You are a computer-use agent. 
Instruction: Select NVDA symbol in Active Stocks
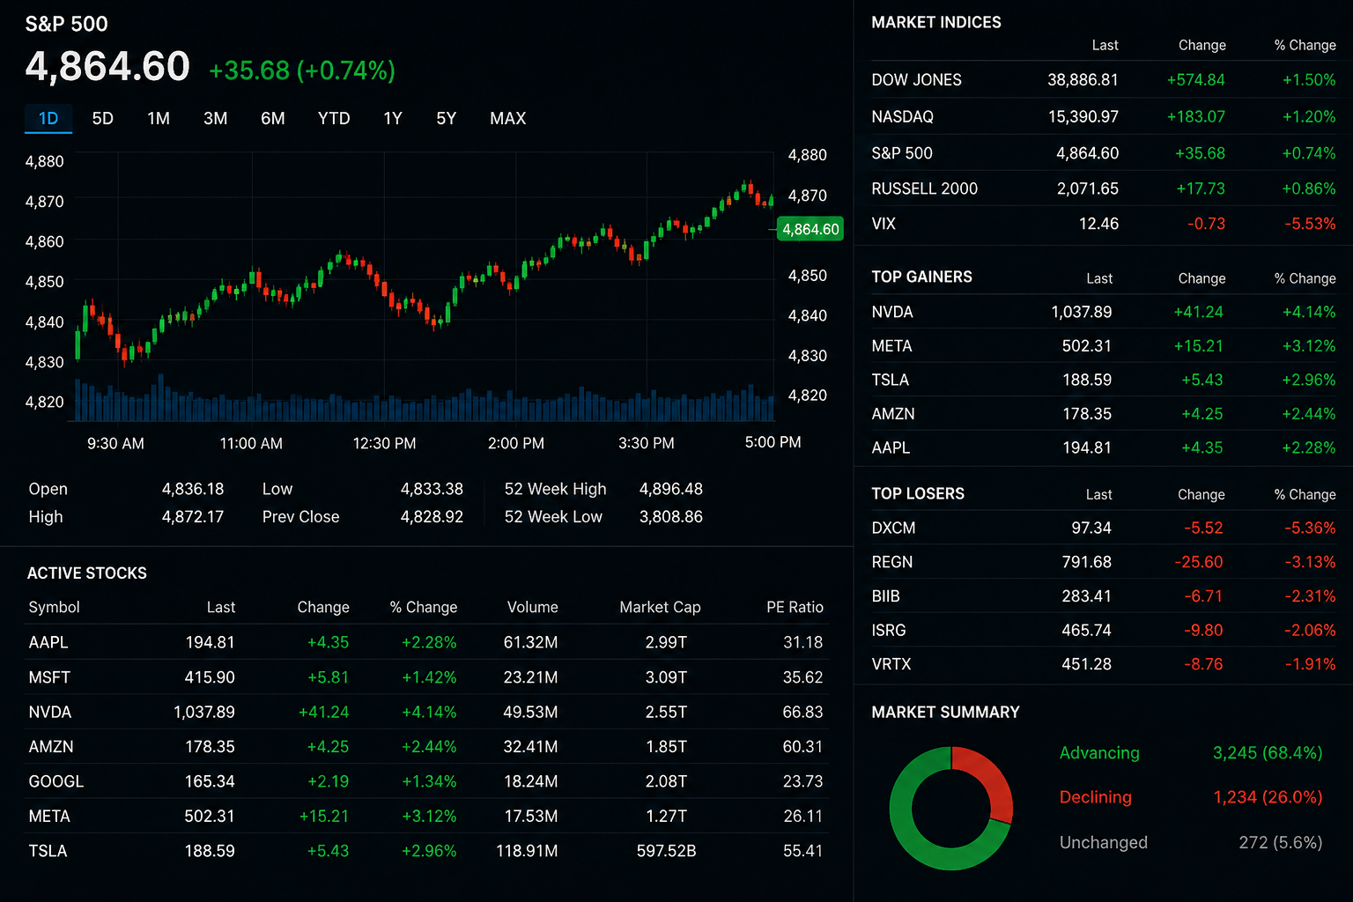tap(50, 712)
